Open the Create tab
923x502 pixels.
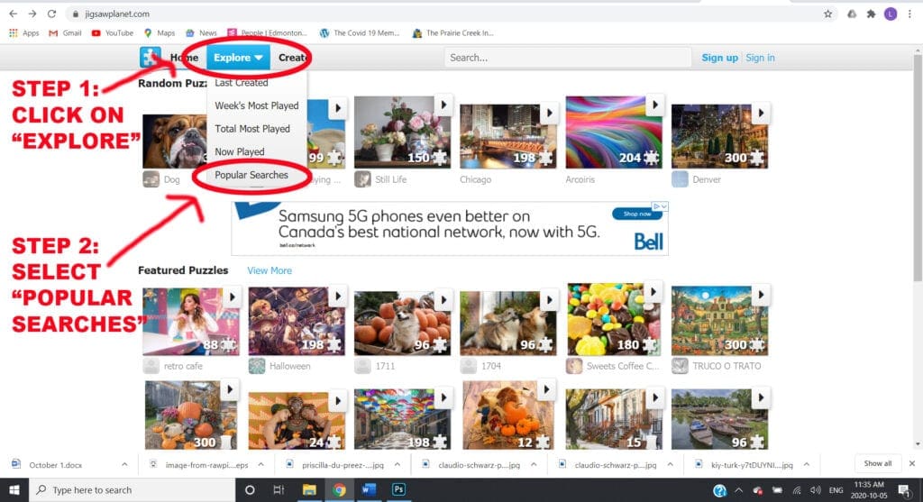(293, 58)
